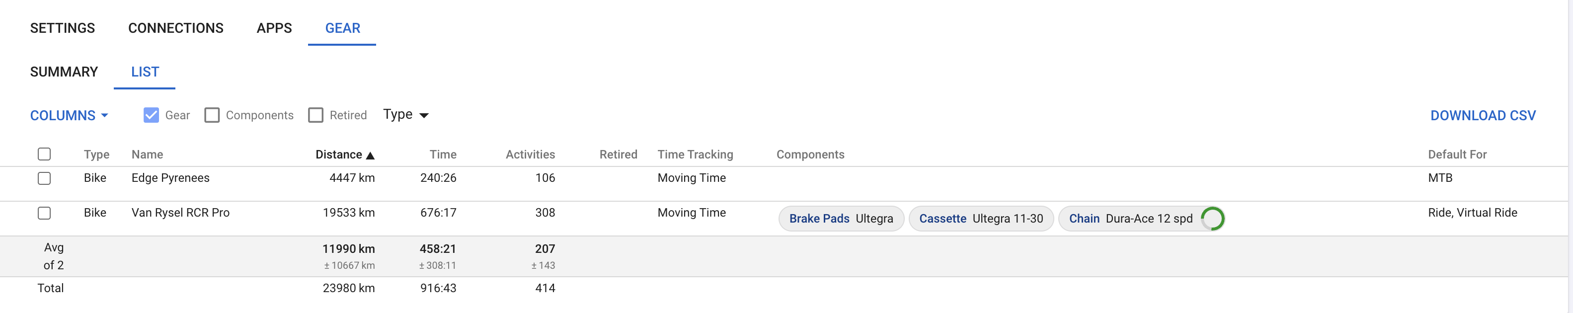Open the Chain Dura-Ace 12 spd component
Image resolution: width=1573 pixels, height=313 pixels.
[1130, 219]
